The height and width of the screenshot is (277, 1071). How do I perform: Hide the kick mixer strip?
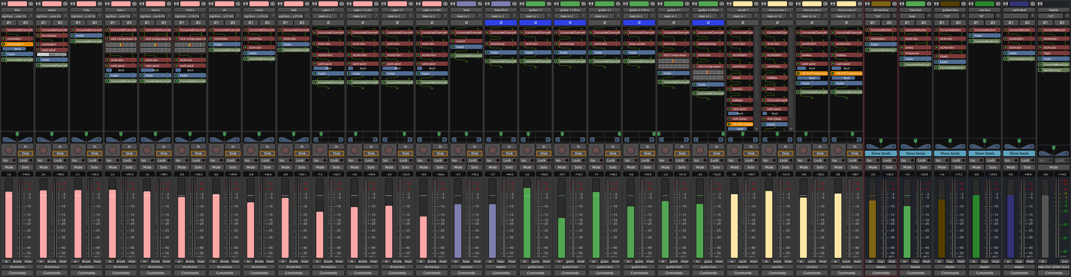point(31,4)
